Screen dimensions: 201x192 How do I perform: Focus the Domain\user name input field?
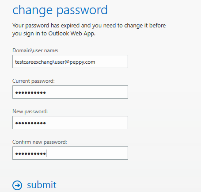(x=70, y=61)
